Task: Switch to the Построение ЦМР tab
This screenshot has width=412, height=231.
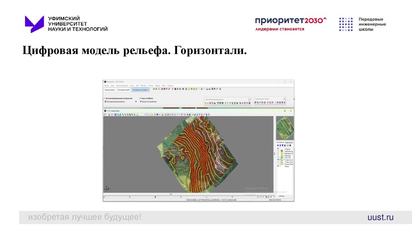Action: [124, 90]
